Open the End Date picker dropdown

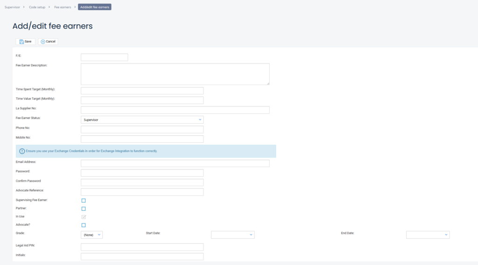pyautogui.click(x=428, y=235)
